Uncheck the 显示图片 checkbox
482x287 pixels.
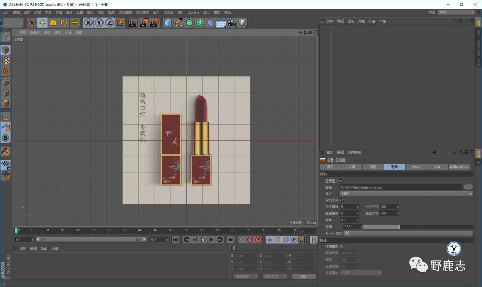coord(341,181)
